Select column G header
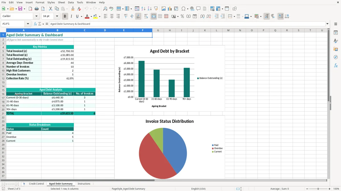This screenshot has height=191, width=341. click(x=158, y=30)
